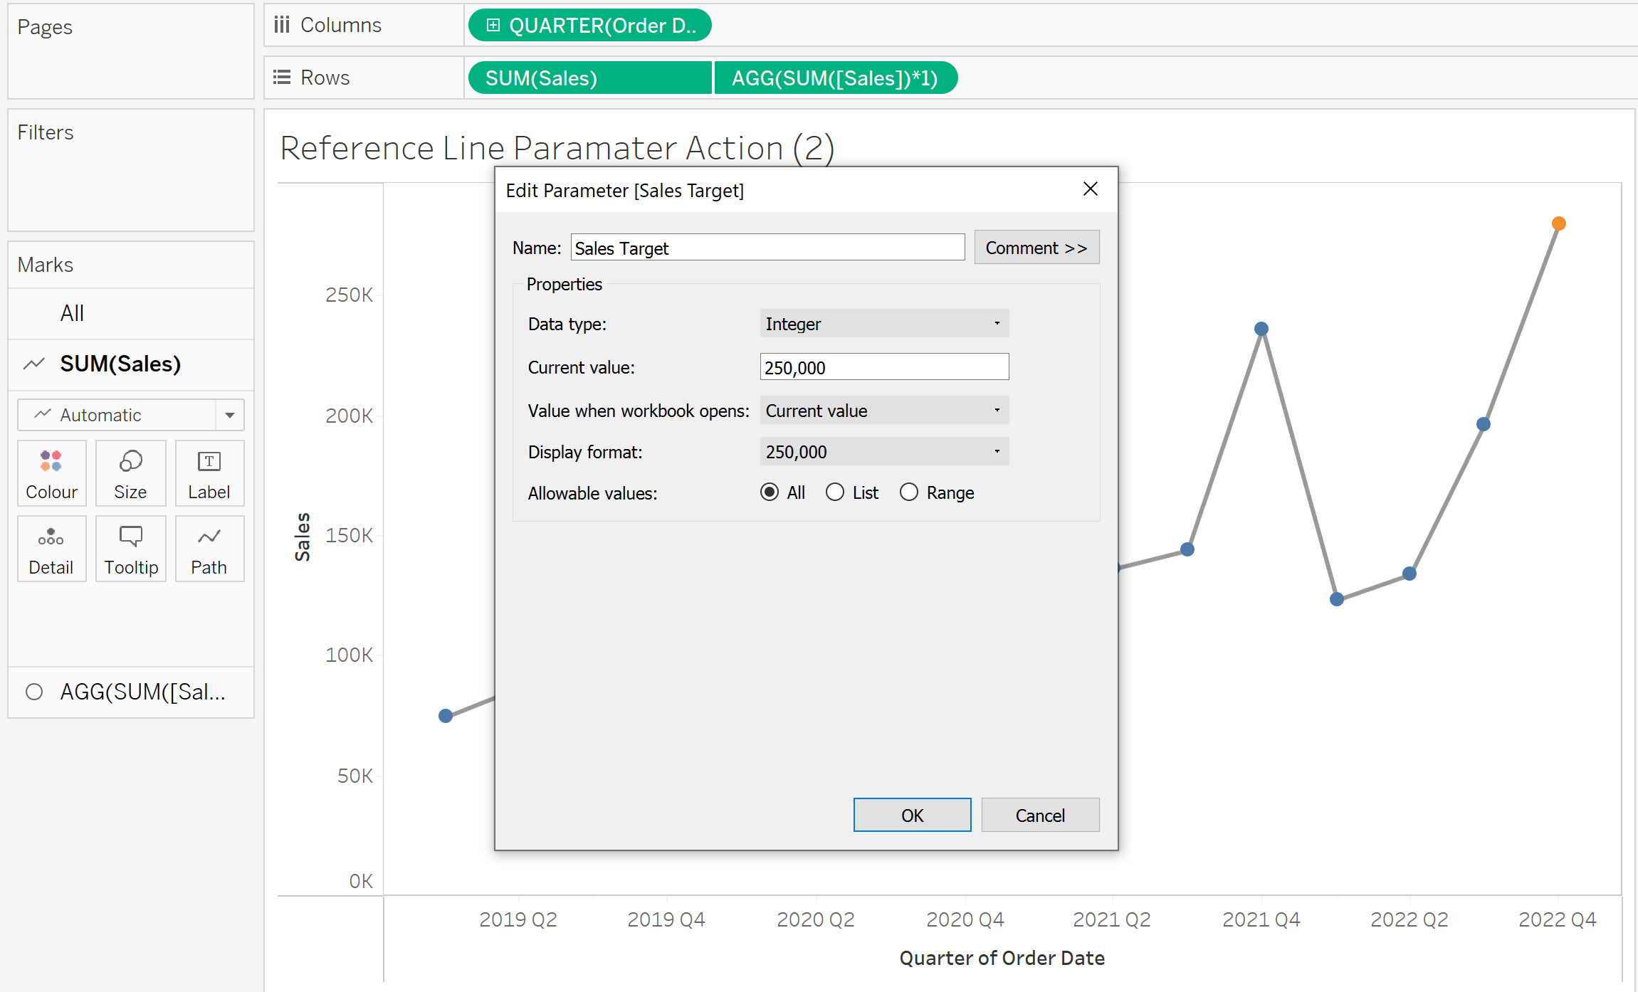The image size is (1638, 992).
Task: Open Value when workbook opens dropdown
Action: [x=884, y=411]
